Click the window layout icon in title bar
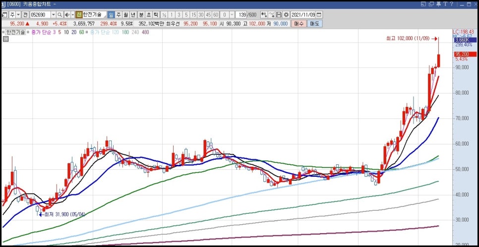The image size is (479, 247). click(x=423, y=4)
